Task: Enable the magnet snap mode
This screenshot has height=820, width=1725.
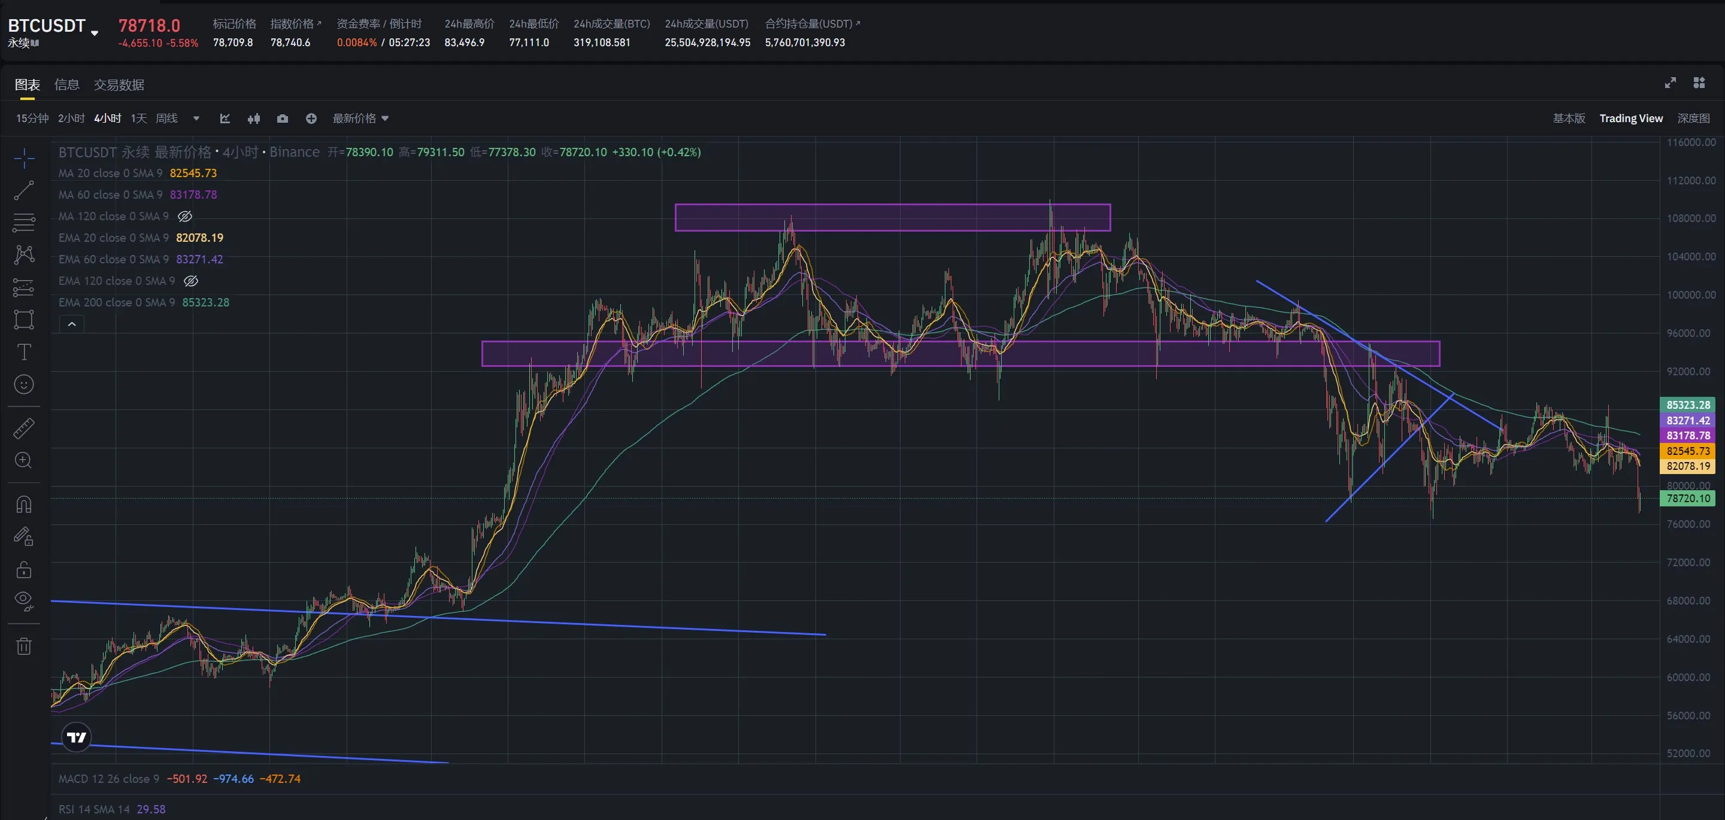Action: (x=24, y=505)
